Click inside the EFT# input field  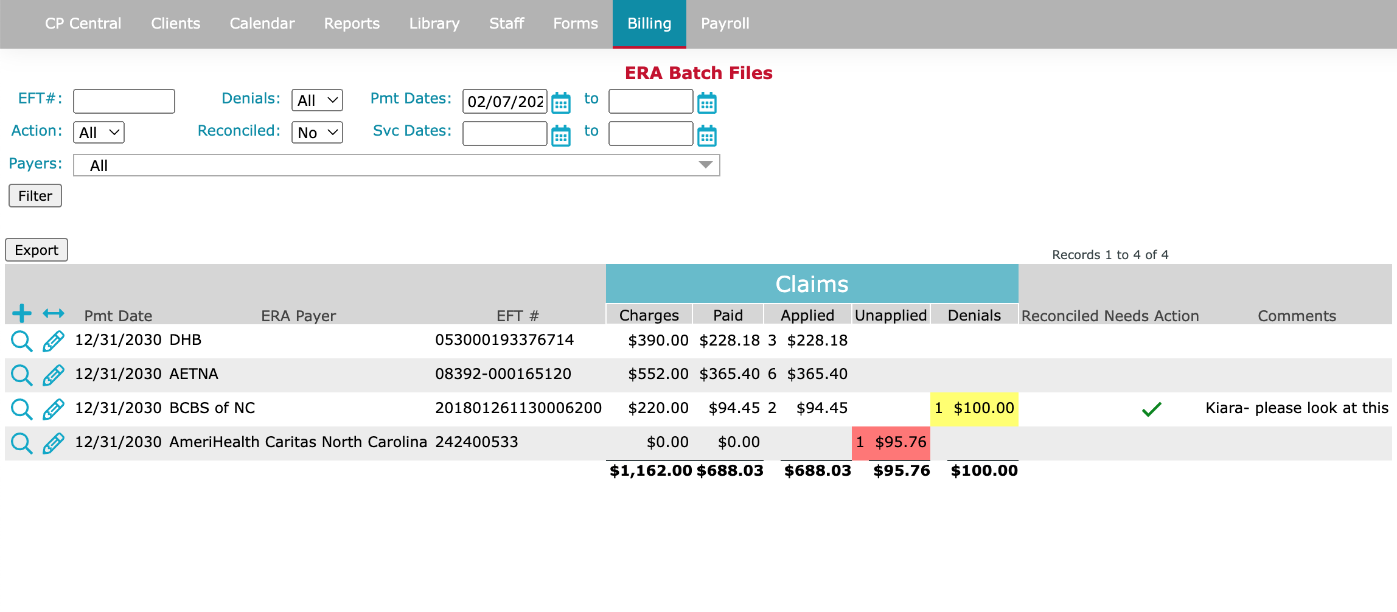pyautogui.click(x=123, y=100)
